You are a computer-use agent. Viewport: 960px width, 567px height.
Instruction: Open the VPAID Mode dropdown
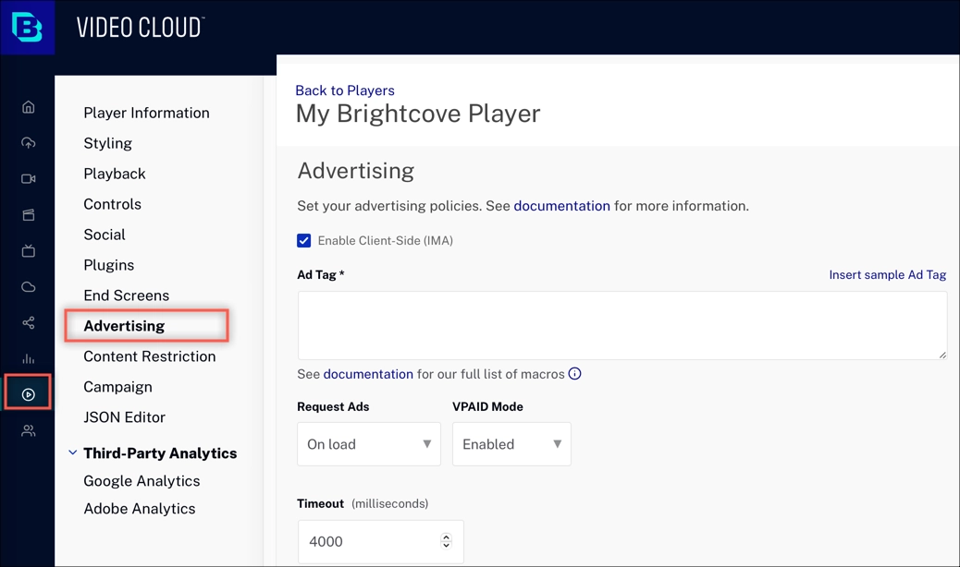(511, 444)
